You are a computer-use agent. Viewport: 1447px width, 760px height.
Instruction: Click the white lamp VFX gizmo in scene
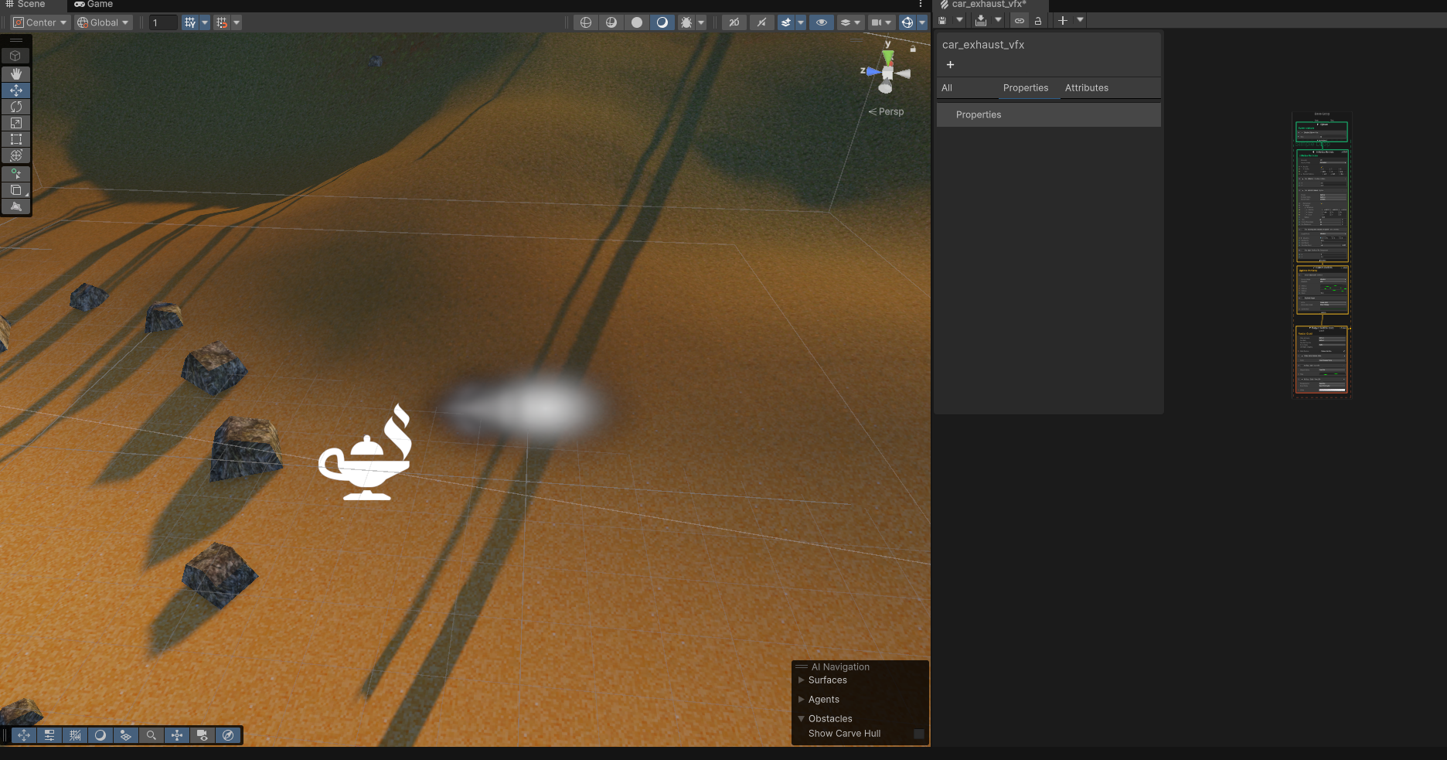(x=366, y=453)
